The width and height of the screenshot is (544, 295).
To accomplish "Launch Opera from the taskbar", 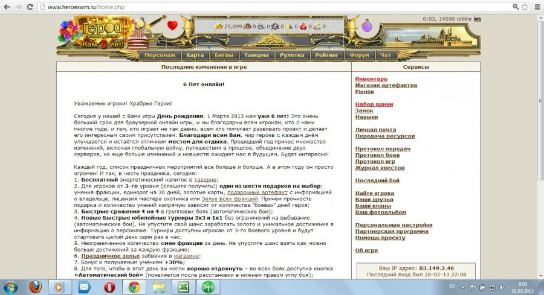I will pyautogui.click(x=109, y=287).
